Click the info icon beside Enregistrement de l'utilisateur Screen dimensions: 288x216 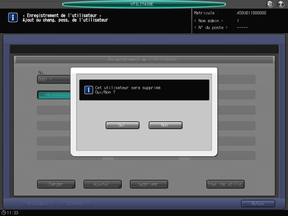[13, 17]
